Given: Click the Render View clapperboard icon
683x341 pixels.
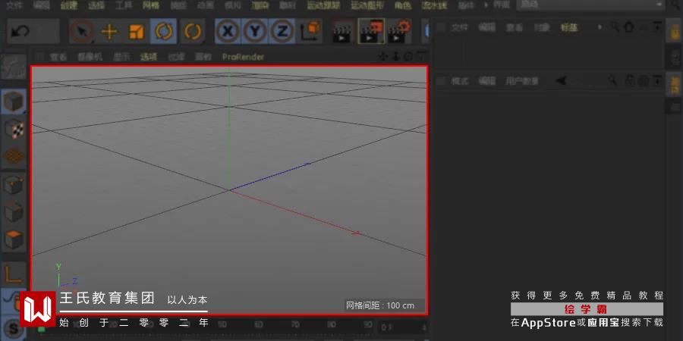Looking at the screenshot, I should click(x=342, y=31).
